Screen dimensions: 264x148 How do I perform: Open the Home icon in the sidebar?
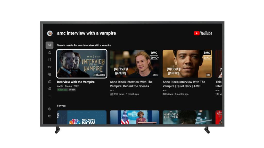(49, 52)
